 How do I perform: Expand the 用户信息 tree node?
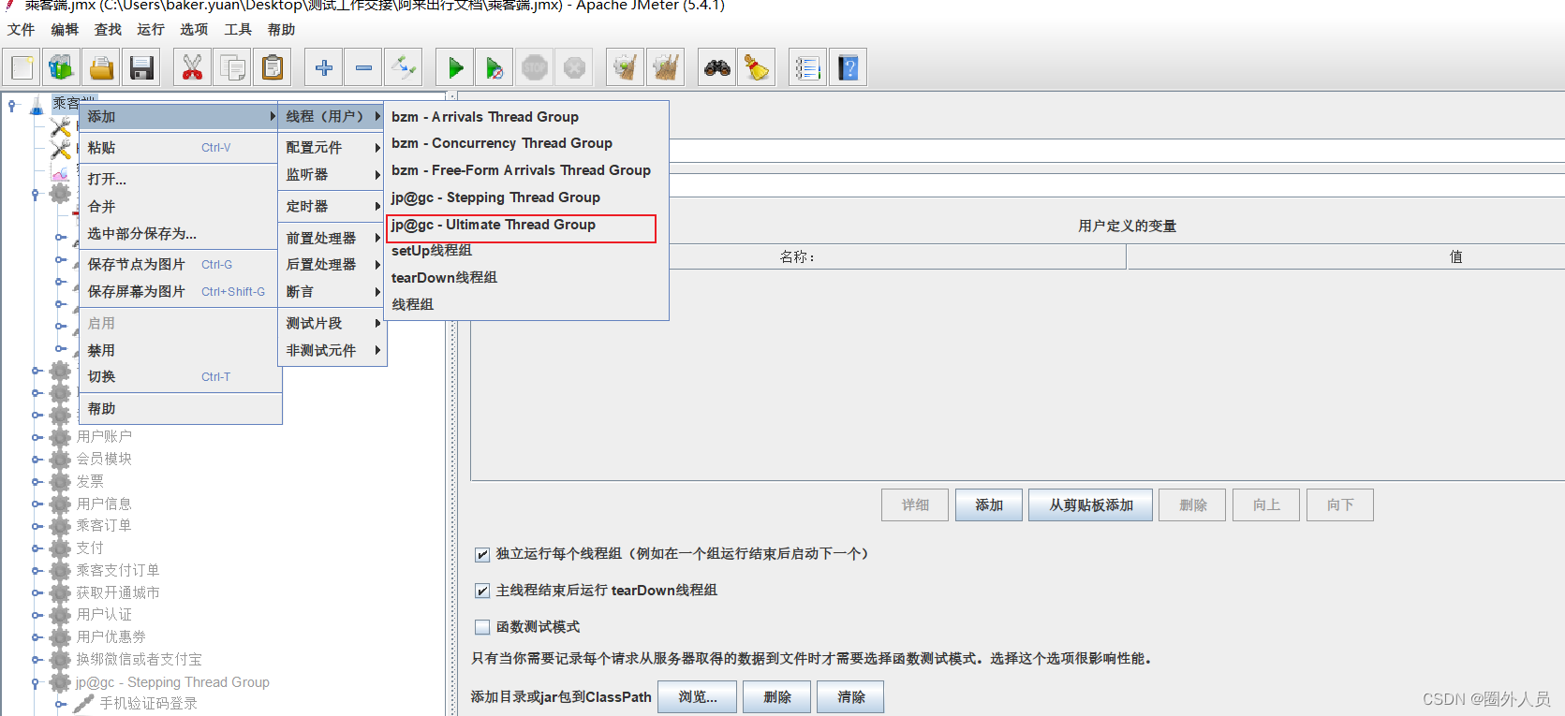tap(37, 504)
